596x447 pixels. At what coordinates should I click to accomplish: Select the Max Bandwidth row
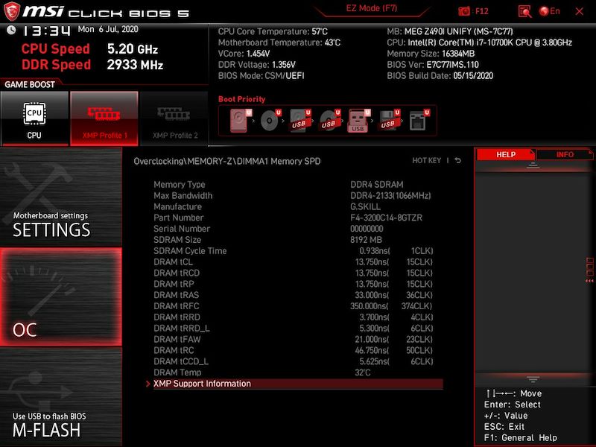298,195
